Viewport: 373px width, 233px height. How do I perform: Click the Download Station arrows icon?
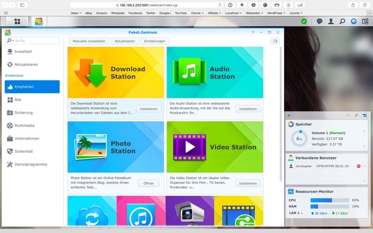90,73
